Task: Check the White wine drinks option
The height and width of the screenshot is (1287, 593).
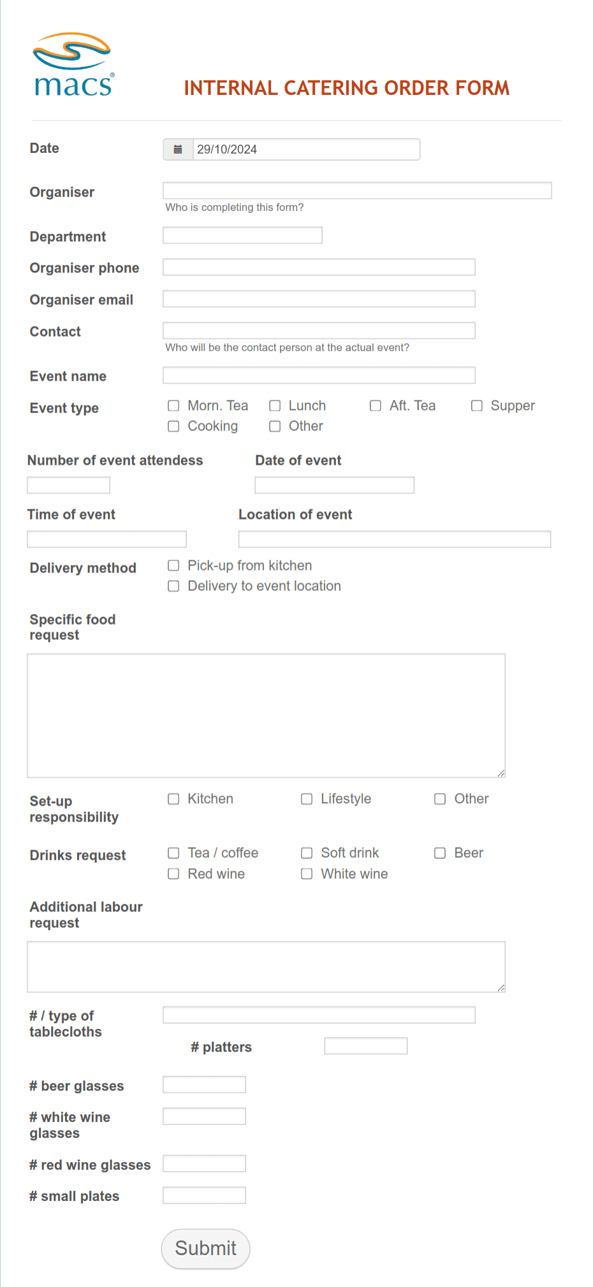Action: pos(306,874)
